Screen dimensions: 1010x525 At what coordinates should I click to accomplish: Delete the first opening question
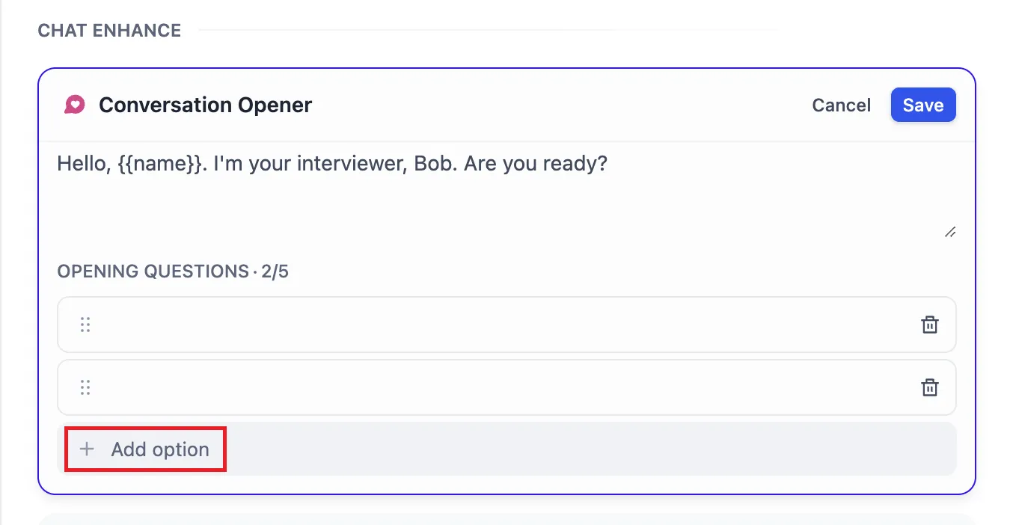[x=929, y=325]
